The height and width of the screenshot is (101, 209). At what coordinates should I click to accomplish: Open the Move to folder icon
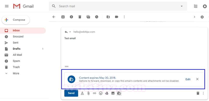(108, 17)
